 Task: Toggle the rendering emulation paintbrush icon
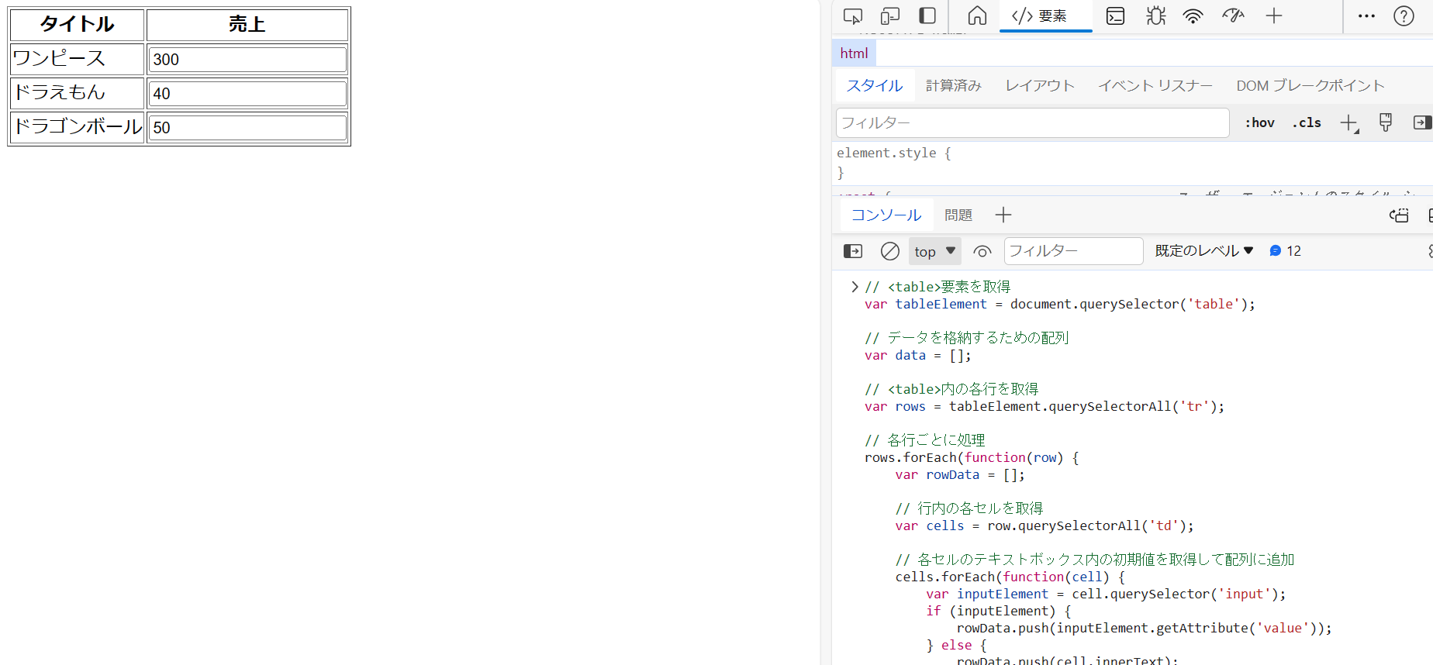tap(1386, 122)
